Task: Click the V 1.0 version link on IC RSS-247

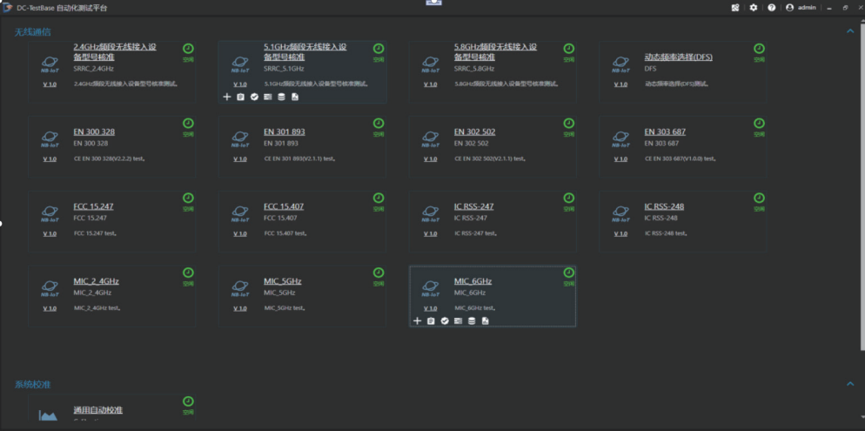Action: click(x=430, y=233)
